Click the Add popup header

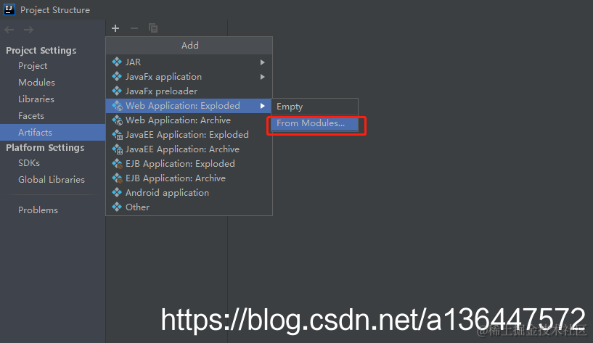[x=189, y=46]
